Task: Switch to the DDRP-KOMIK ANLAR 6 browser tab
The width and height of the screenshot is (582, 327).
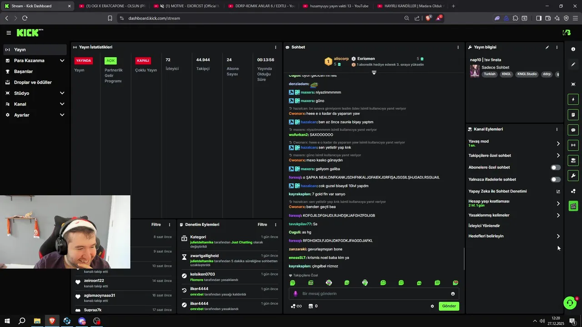Action: pyautogui.click(x=261, y=6)
